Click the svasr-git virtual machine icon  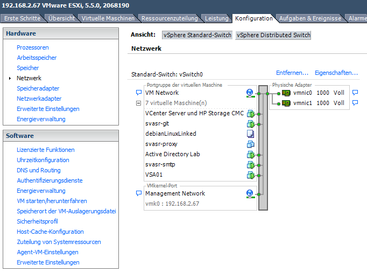(x=250, y=124)
